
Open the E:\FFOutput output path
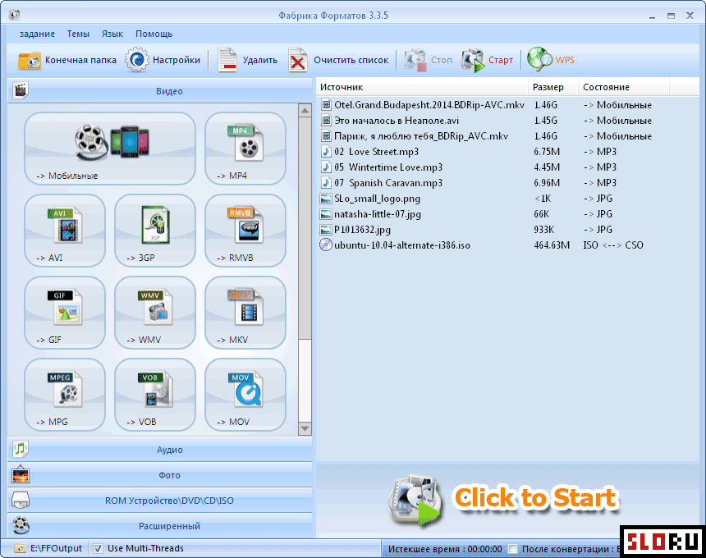[x=57, y=548]
